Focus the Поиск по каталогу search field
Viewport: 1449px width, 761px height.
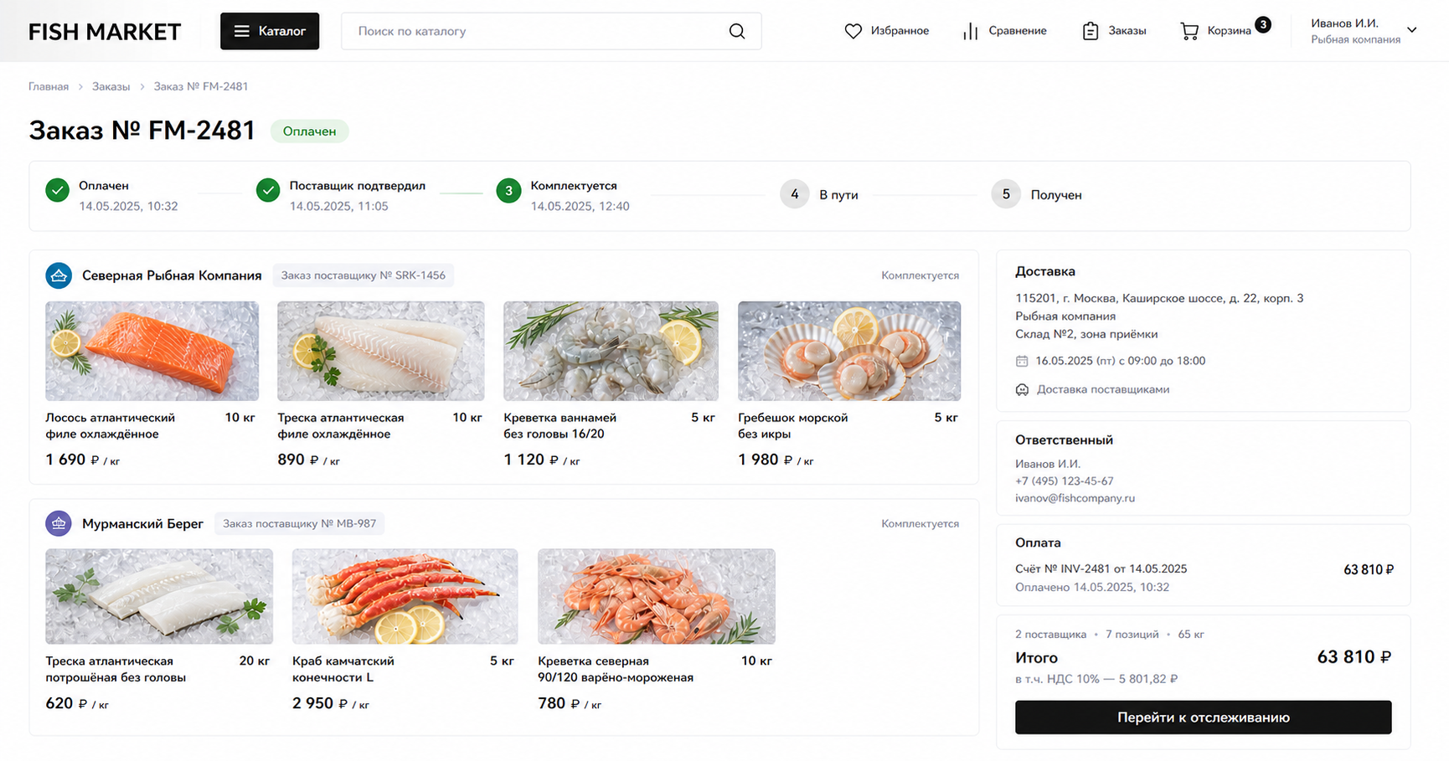pyautogui.click(x=551, y=31)
